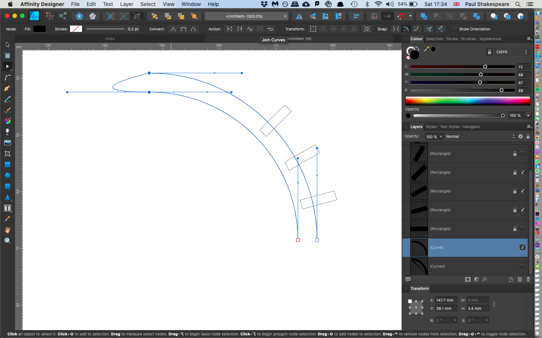Click the Close Curve action

click(x=239, y=29)
